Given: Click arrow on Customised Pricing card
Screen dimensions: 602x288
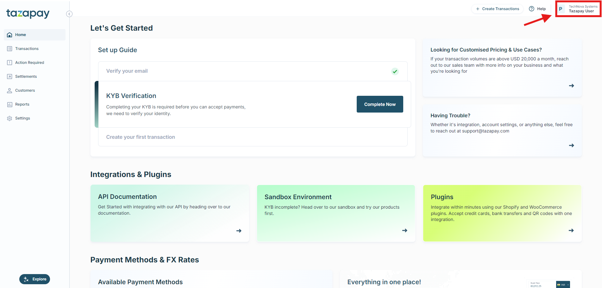Looking at the screenshot, I should tap(571, 86).
